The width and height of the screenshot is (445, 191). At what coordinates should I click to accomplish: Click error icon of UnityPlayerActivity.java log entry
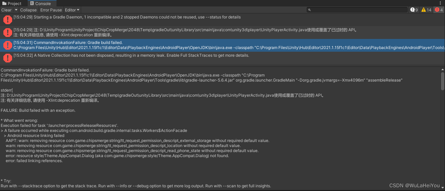[x=7, y=33]
